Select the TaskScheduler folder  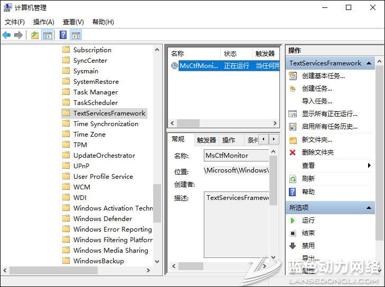[96, 103]
